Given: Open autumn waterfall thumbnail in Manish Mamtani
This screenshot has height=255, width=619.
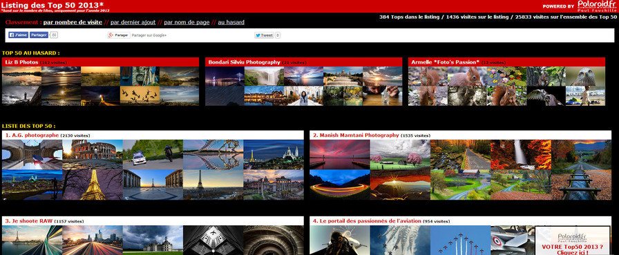Looking at the screenshot, I should 521,154.
